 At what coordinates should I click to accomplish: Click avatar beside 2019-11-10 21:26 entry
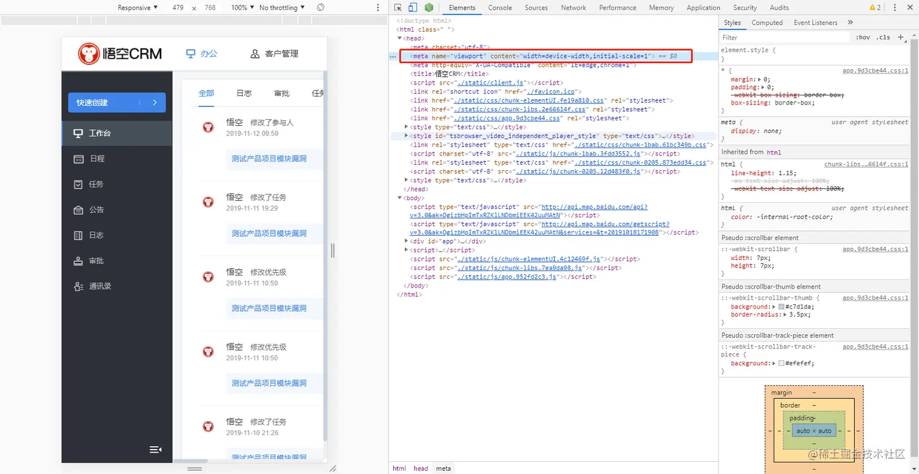pos(208,427)
